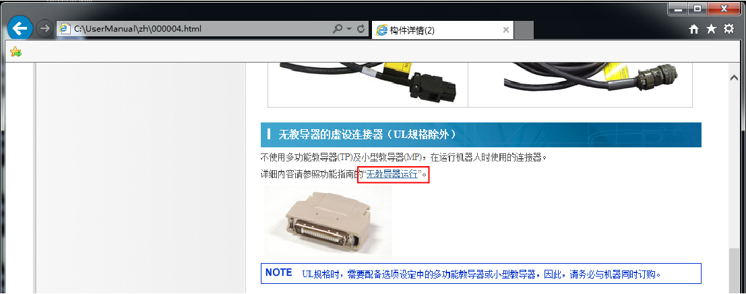Expand the address bar search dropdown arrow
746x294 pixels.
[x=348, y=29]
